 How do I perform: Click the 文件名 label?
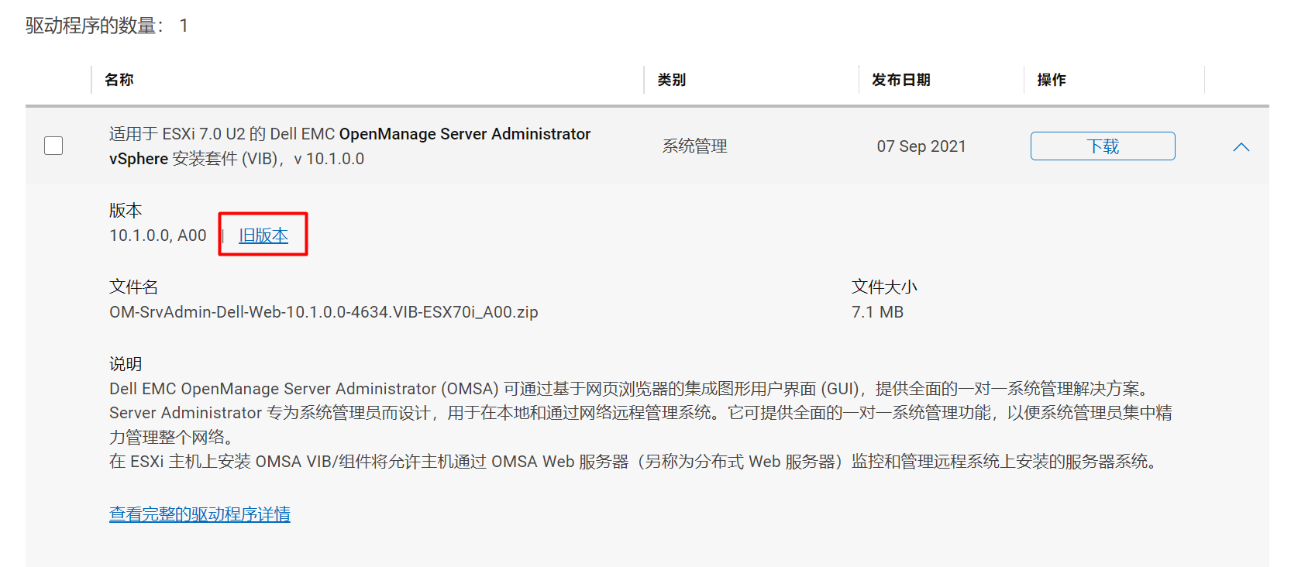(x=133, y=287)
